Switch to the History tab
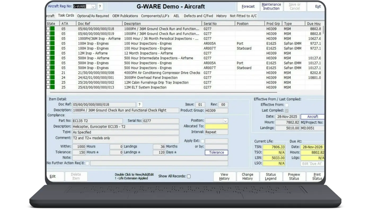This screenshot has width=371, height=209. pyautogui.click(x=222, y=16)
